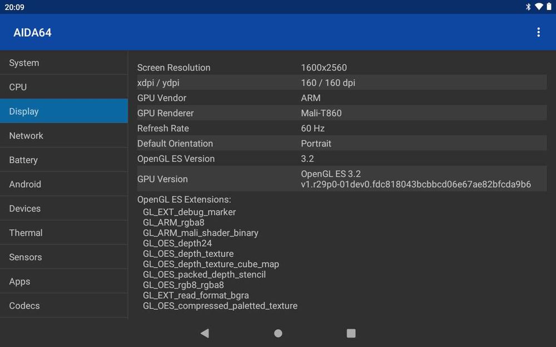This screenshot has height=347, width=556.
Task: Select the GL_OES_packed_depth_stencil extension
Action: point(204,275)
